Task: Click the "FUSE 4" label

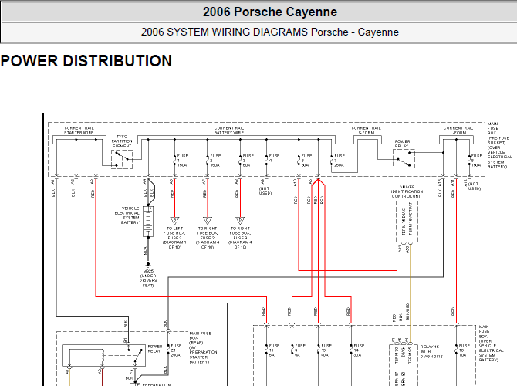Action: tap(274, 158)
